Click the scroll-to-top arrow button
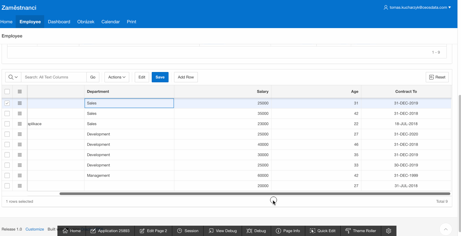461x236 pixels. (445, 229)
